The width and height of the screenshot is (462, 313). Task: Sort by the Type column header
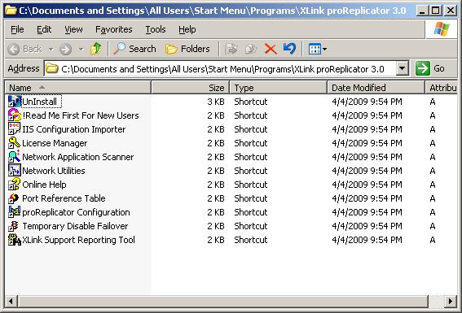pos(278,88)
